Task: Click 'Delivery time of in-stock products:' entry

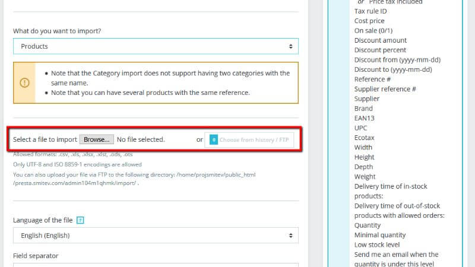Action: (x=391, y=191)
